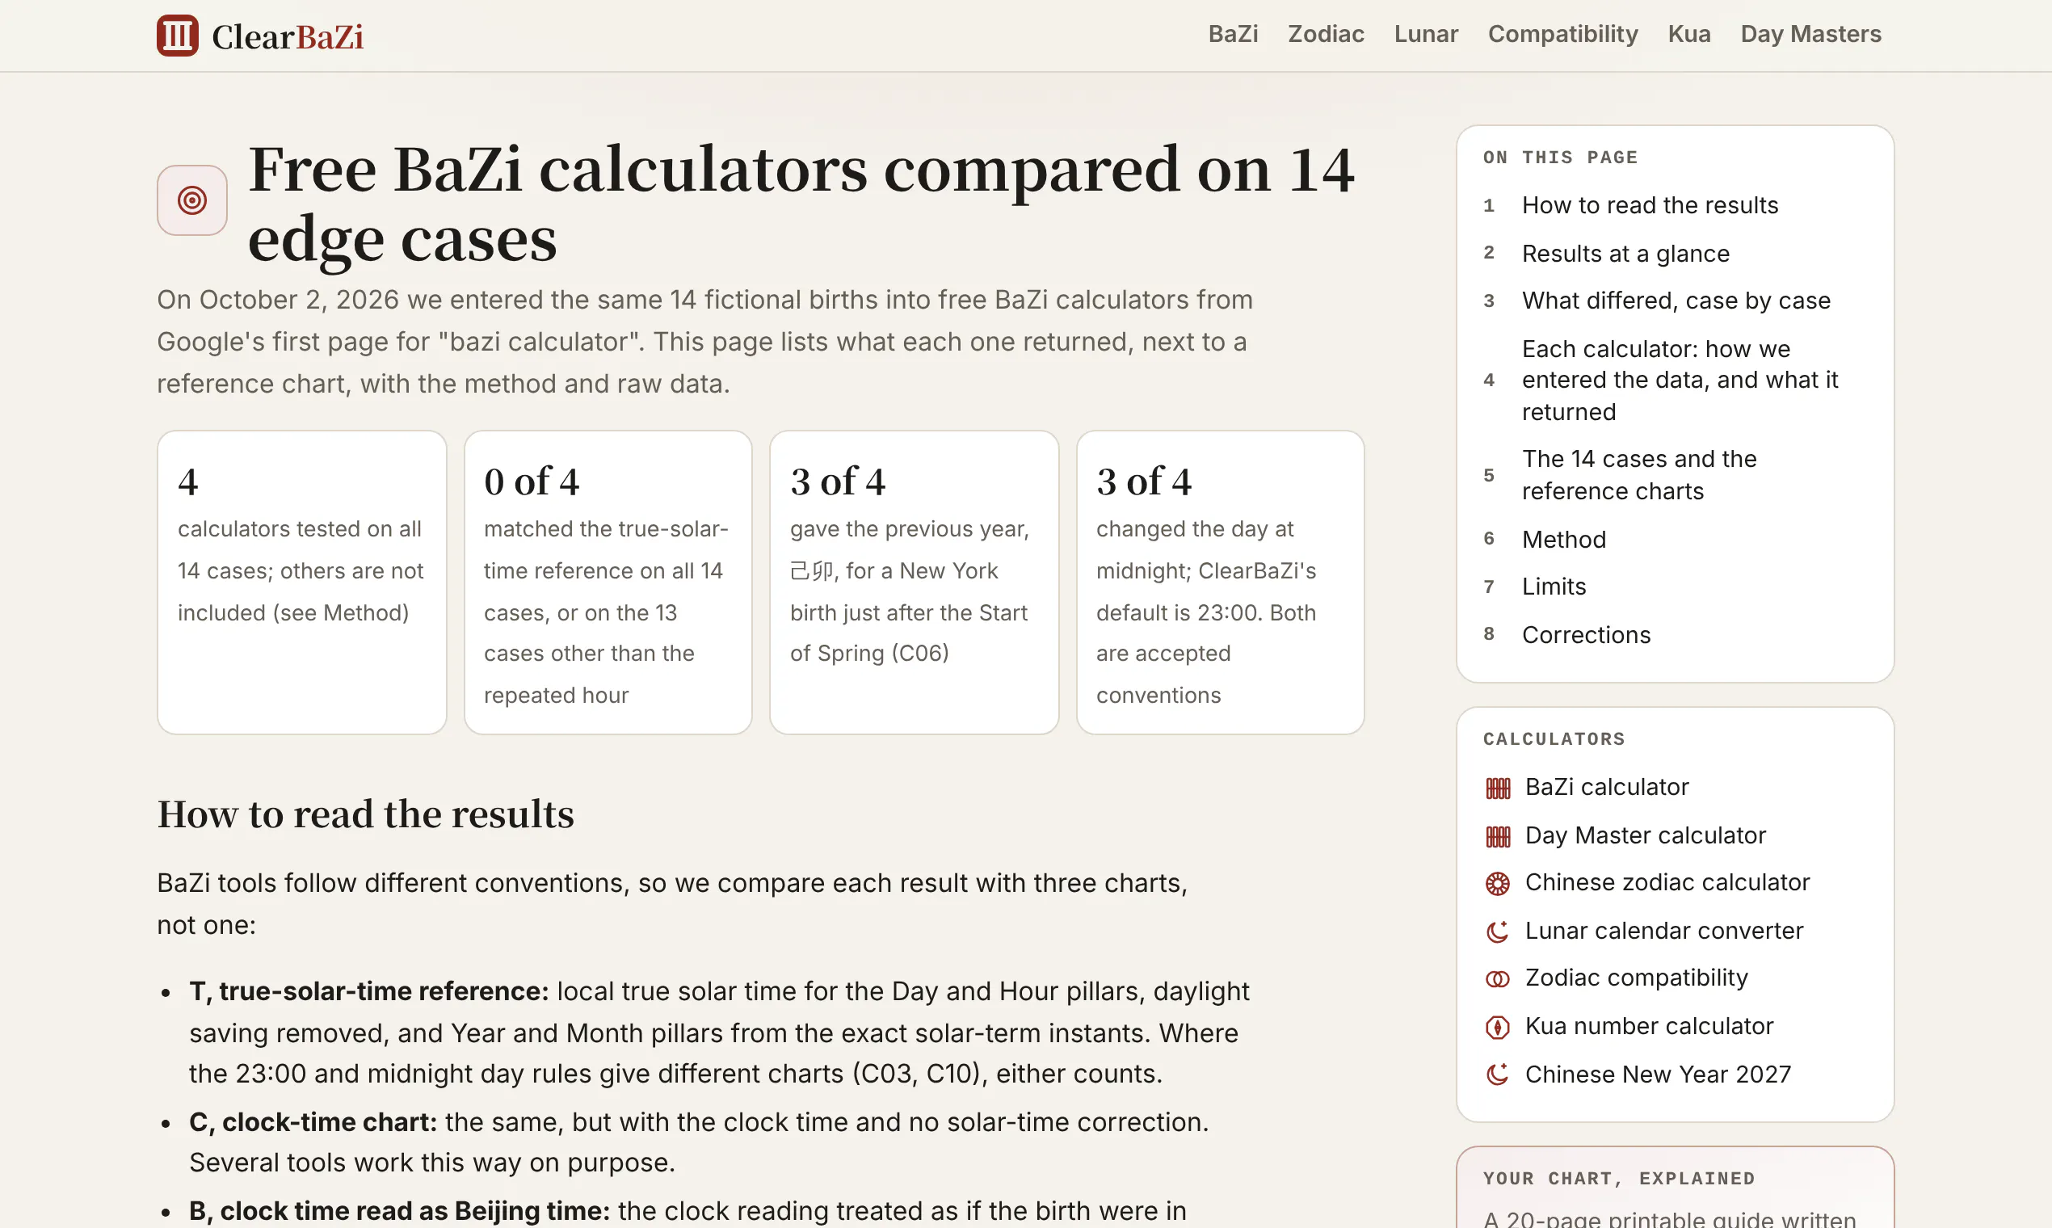Screen dimensions: 2052x1228
Task: Jump to What differed, case by case
Action: tap(1676, 301)
